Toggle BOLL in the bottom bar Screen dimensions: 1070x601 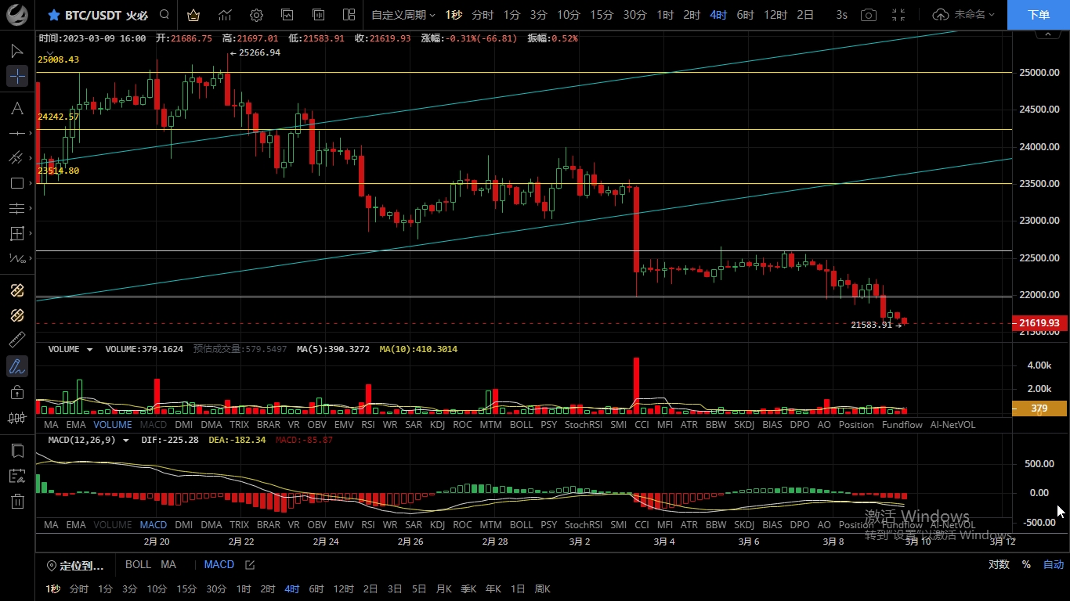pos(138,564)
